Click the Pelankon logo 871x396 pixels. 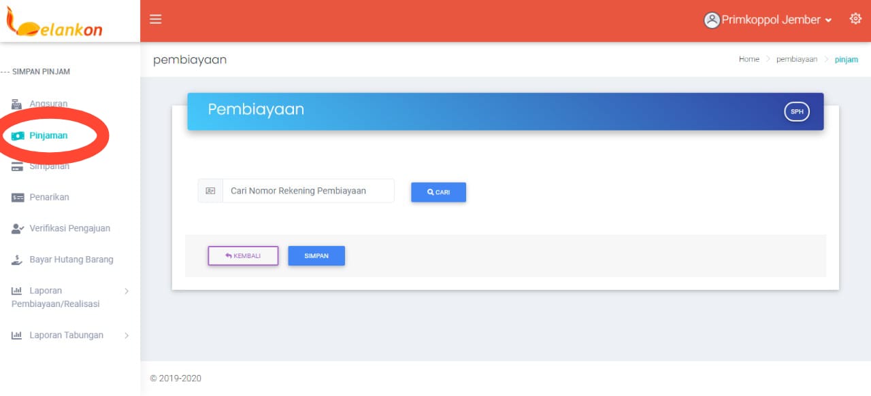[x=54, y=24]
